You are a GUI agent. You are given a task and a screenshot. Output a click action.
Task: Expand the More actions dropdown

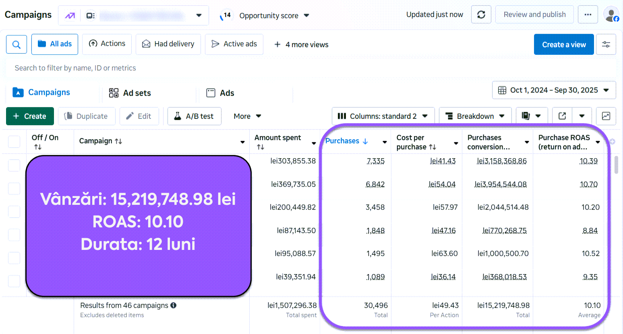247,116
